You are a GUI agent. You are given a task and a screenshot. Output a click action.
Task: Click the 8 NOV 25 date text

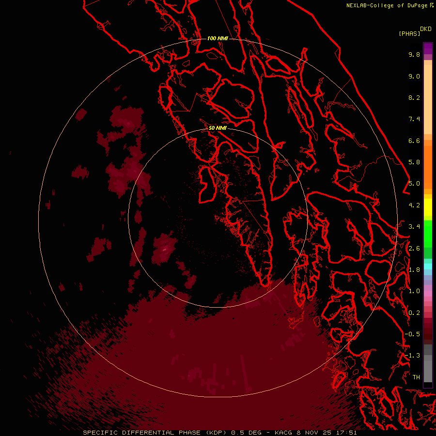tap(315, 433)
